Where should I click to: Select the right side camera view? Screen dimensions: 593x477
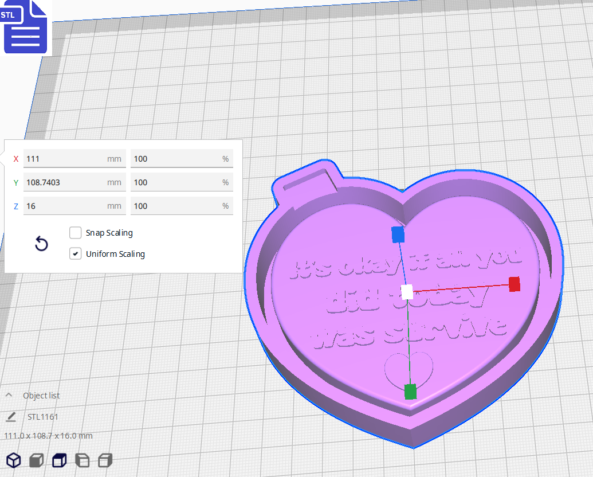[104, 460]
